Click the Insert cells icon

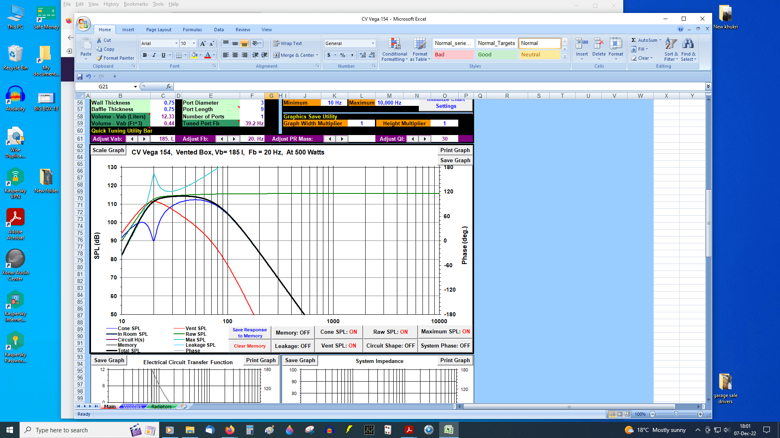tap(582, 44)
